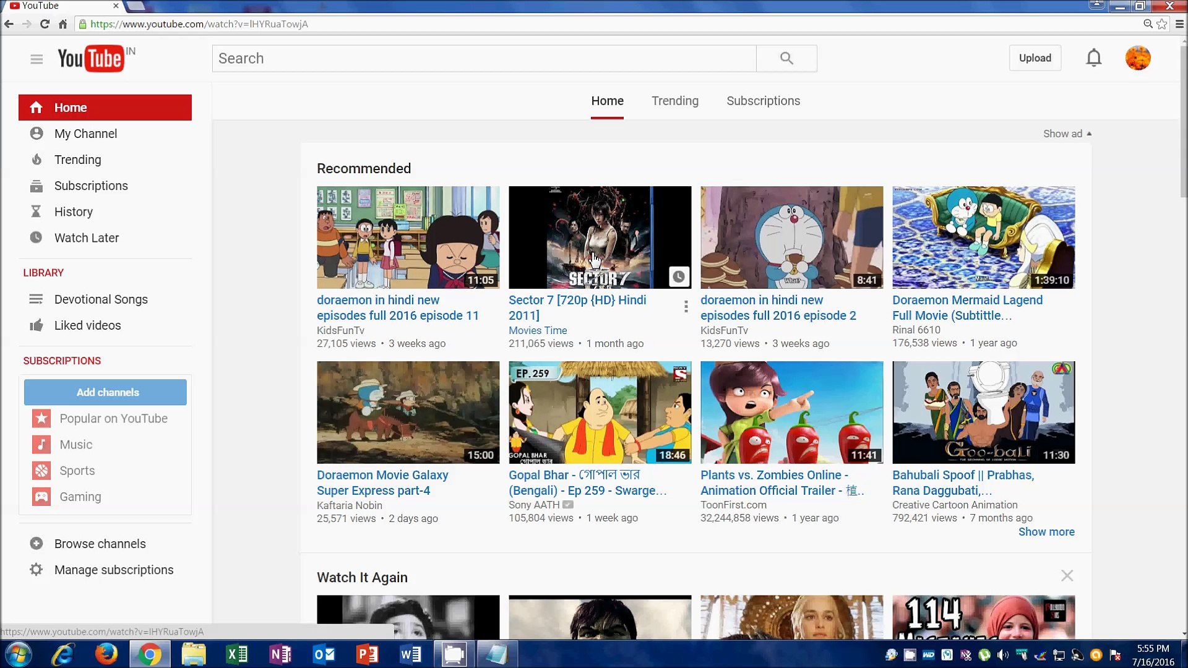Click Watch Later clock on Sector 7 thumbnail
The height and width of the screenshot is (668, 1188).
[679, 276]
